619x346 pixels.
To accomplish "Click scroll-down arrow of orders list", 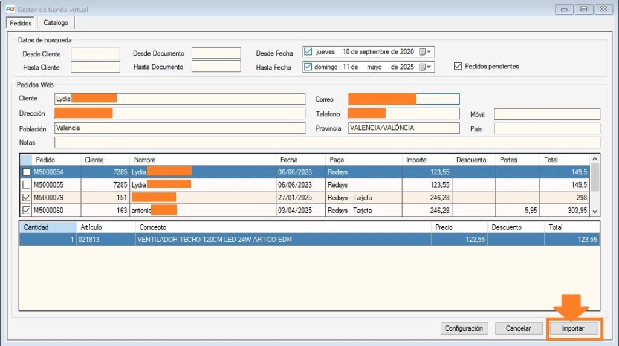I will tap(595, 211).
